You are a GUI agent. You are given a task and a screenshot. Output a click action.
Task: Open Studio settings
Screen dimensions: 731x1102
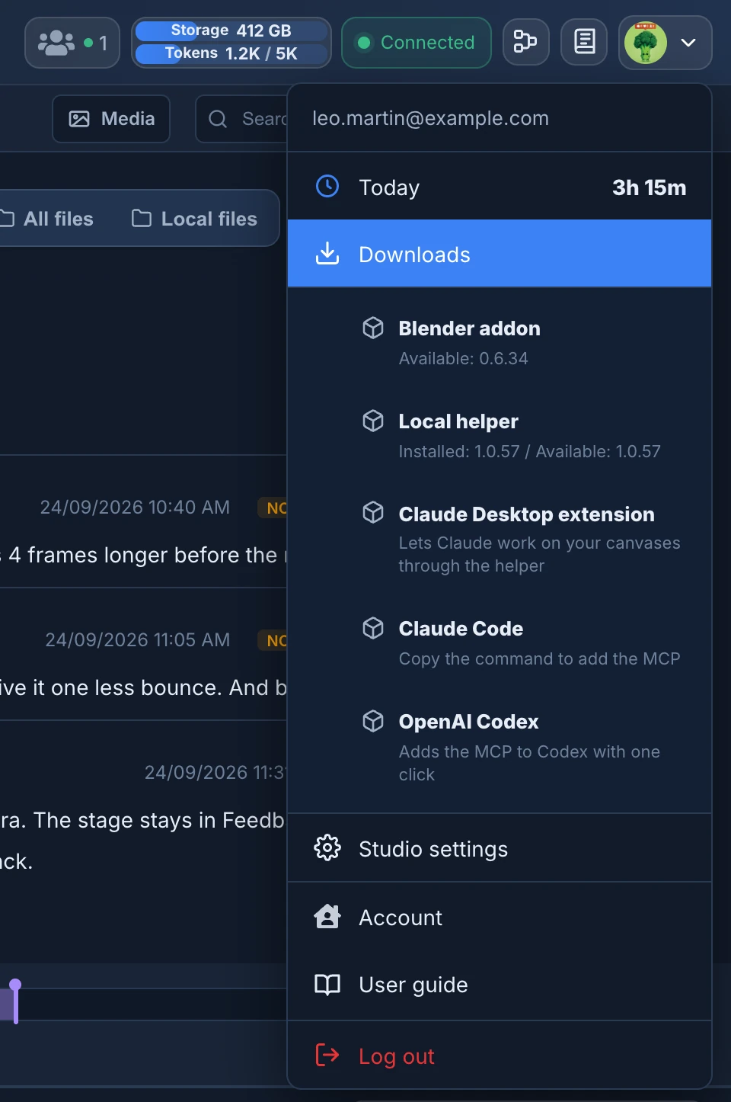tap(500, 848)
